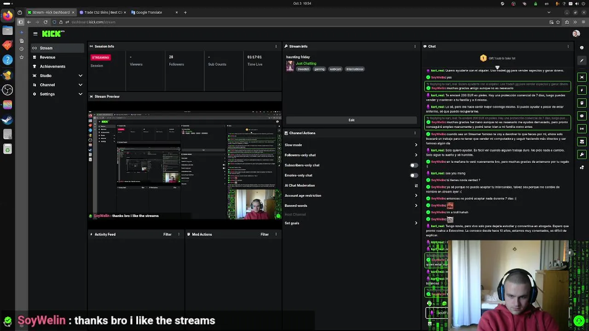
Task: Switch to Trade CS2 Skins tab
Action: pos(102,12)
